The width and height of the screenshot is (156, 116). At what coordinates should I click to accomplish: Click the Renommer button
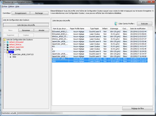coord(26,30)
